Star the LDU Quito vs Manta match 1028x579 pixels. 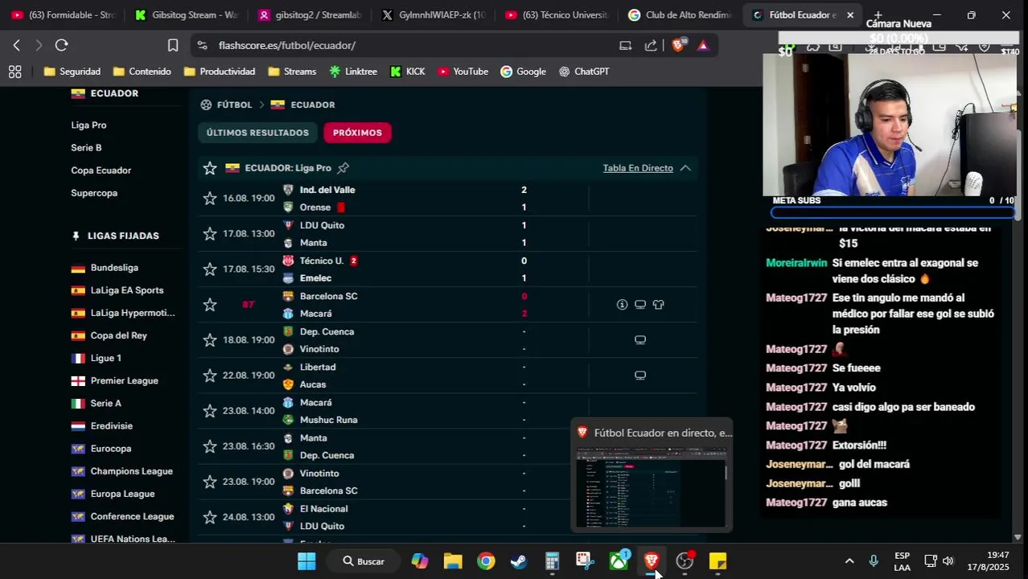tap(210, 234)
